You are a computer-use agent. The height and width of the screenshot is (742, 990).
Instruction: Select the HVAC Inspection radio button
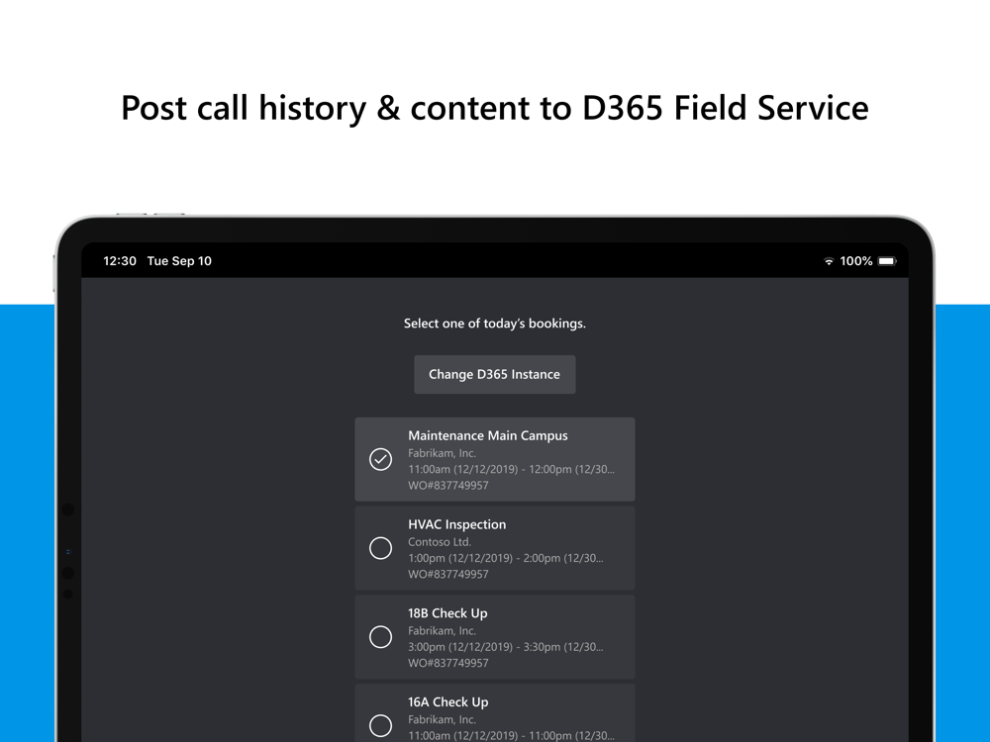(381, 548)
